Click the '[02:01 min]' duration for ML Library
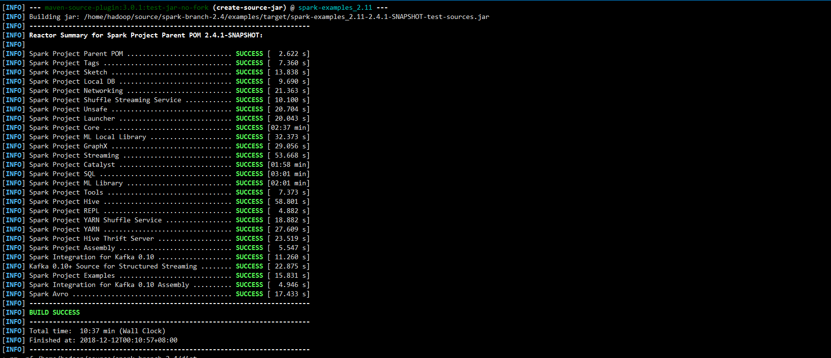Viewport: 831px width, 358px height. pos(289,183)
